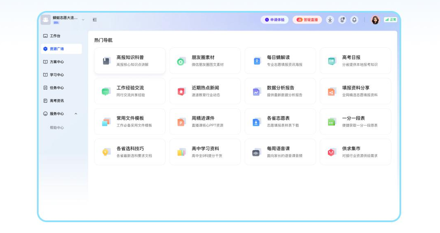
Task: Click the 朋友圈素材 green camera icon
Action: pyautogui.click(x=180, y=61)
